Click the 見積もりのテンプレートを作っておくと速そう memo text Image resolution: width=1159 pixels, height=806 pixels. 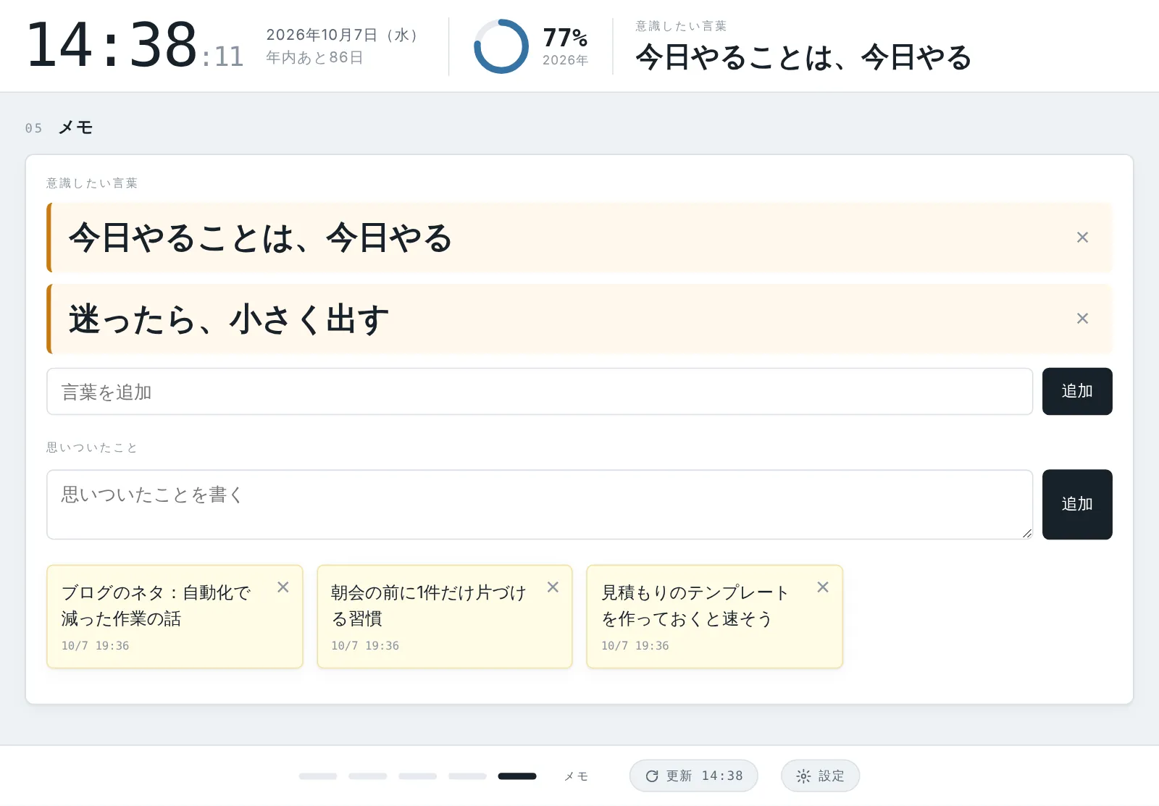click(695, 605)
